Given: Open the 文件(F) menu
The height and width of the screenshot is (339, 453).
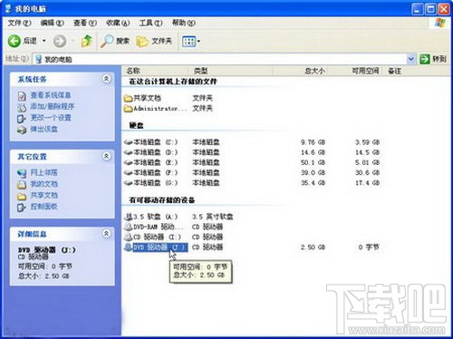Looking at the screenshot, I should click(19, 23).
